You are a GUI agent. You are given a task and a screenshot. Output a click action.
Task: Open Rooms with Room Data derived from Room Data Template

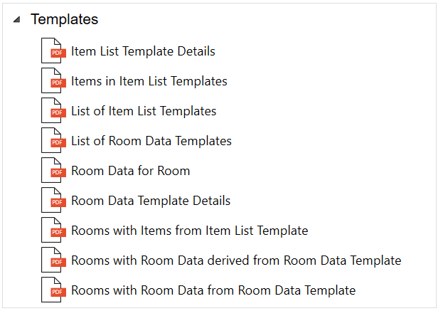236,260
